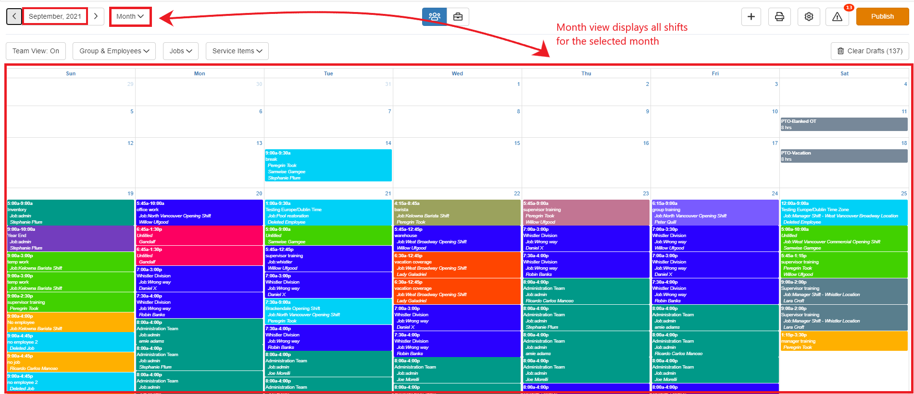Click the plus icon to add shift
This screenshot has height=394, width=914.
[x=751, y=16]
